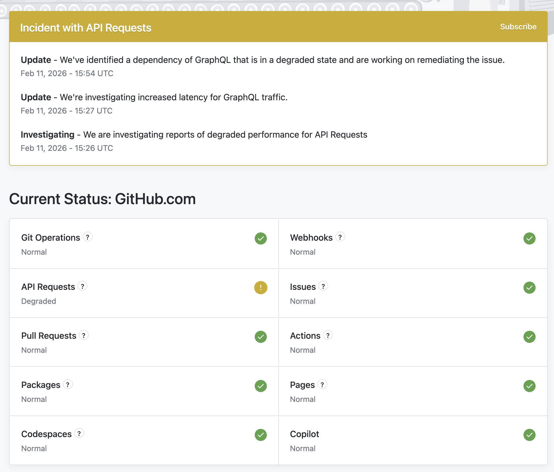Click the API Requests help question mark
The image size is (554, 472).
82,286
